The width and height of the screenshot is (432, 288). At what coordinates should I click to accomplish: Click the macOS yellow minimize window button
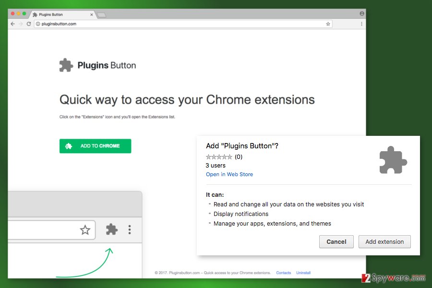coord(18,13)
